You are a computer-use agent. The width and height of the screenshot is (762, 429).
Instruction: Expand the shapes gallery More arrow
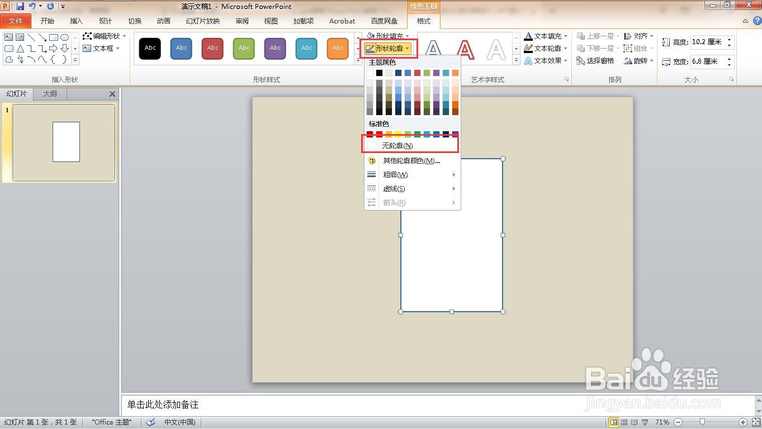[x=75, y=60]
